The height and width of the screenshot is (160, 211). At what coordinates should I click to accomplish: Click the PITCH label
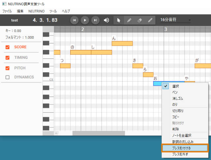(x=20, y=68)
